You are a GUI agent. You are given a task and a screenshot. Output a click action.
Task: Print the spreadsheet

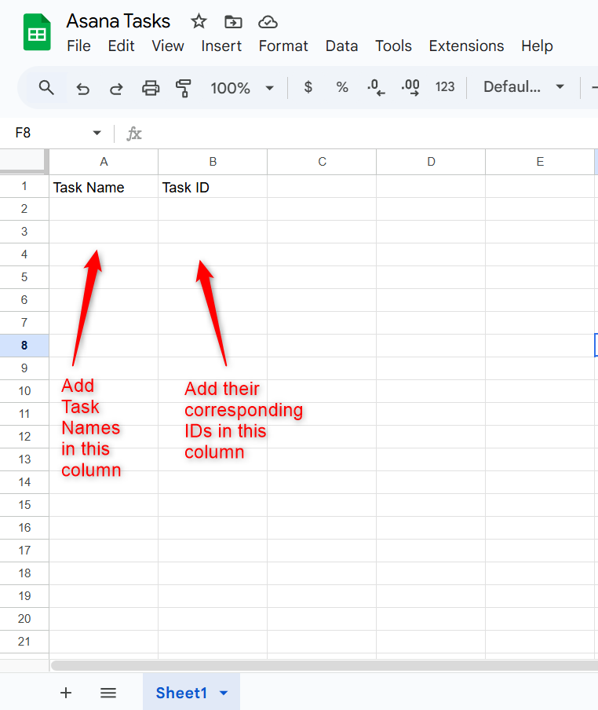pyautogui.click(x=151, y=88)
